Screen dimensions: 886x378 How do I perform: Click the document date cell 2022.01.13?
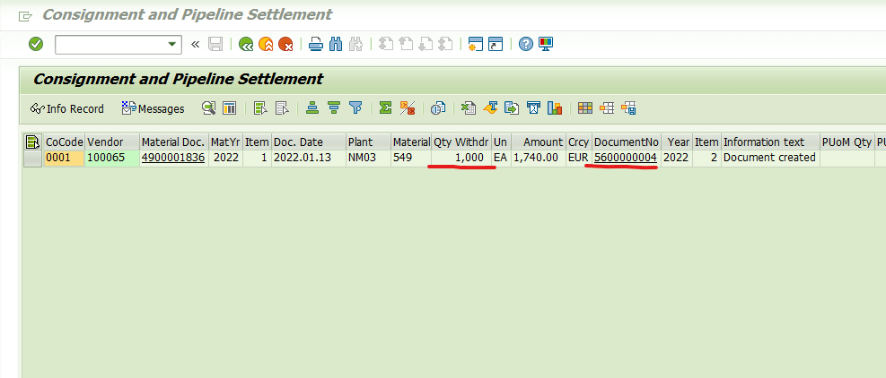coord(309,158)
